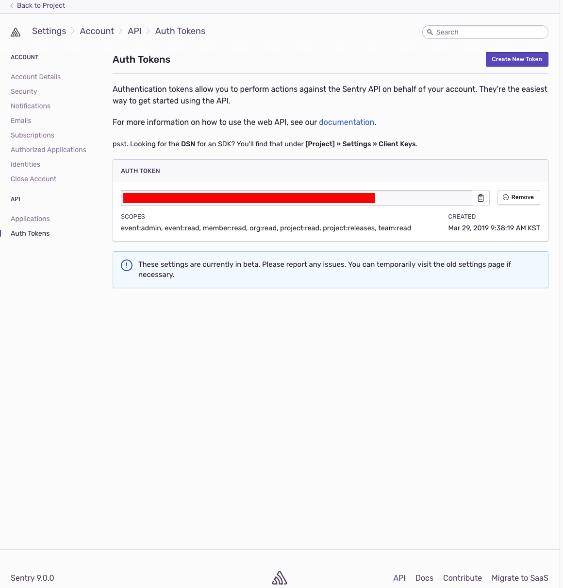Open Identities in sidebar
563x588 pixels.
click(x=25, y=164)
